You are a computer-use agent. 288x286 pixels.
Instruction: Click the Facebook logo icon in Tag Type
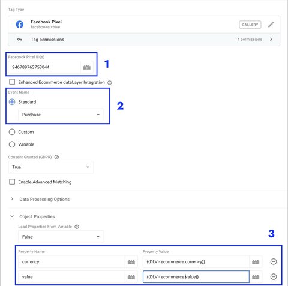click(x=20, y=25)
